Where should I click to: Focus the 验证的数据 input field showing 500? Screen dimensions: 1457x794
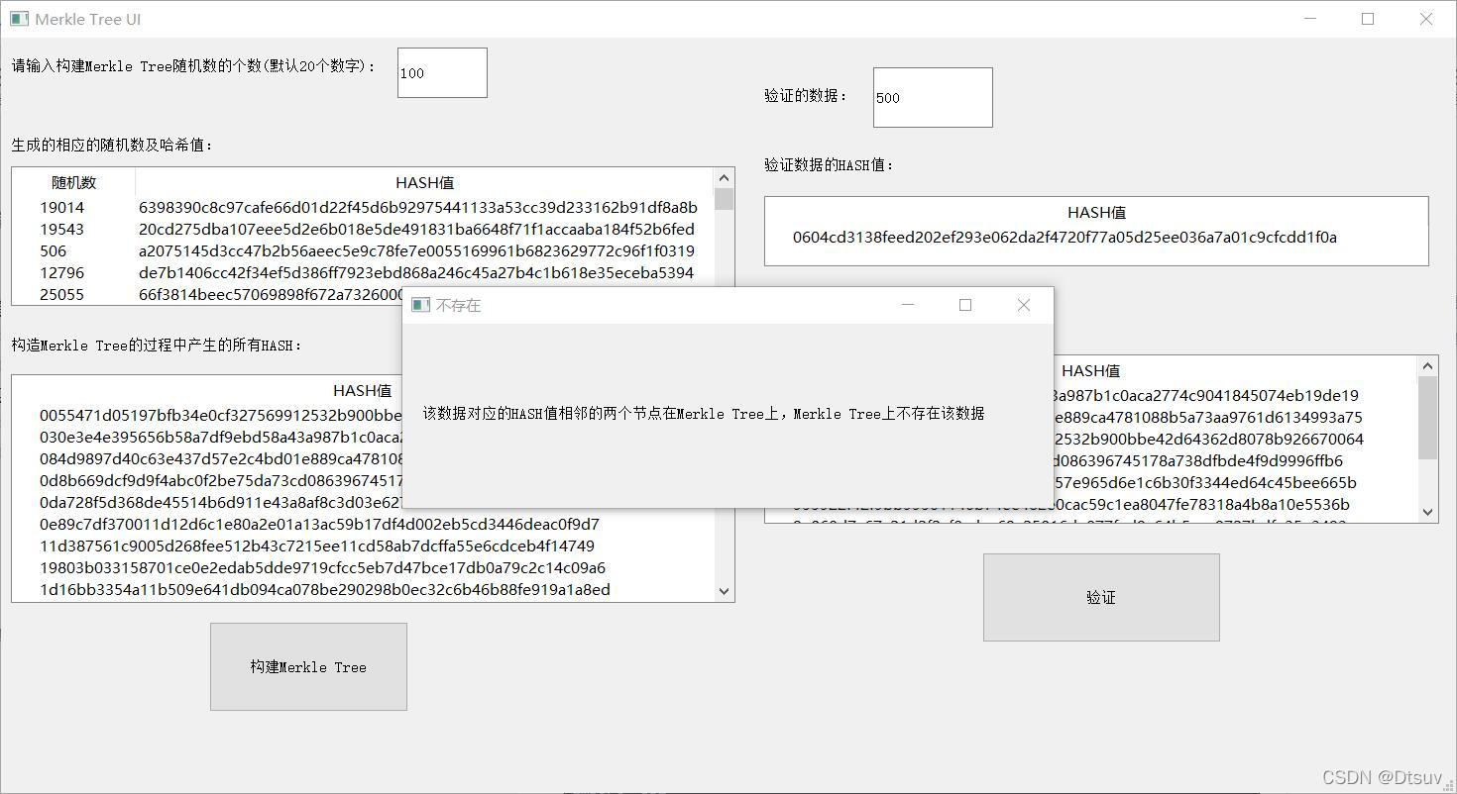933,97
